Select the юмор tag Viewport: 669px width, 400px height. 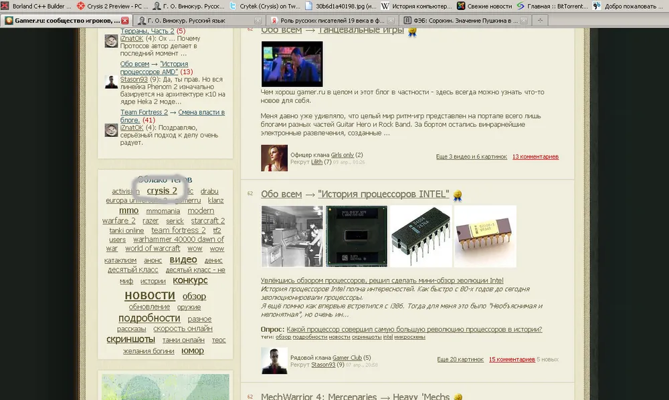[x=193, y=351]
